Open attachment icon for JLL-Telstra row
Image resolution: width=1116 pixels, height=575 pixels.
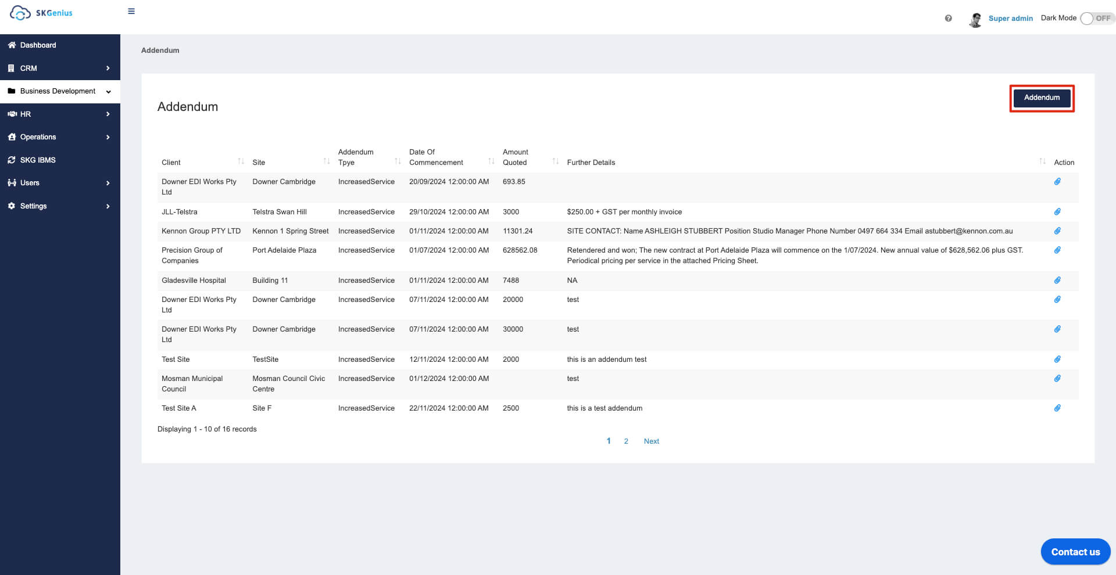click(x=1057, y=212)
